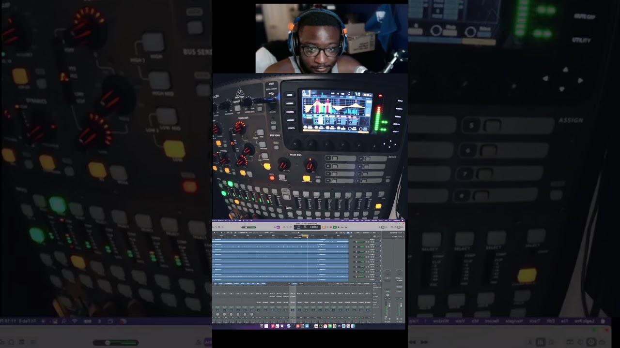Toggle the MIDI channel filter in Logic mixer
This screenshot has height=348, width=620.
coord(220,284)
